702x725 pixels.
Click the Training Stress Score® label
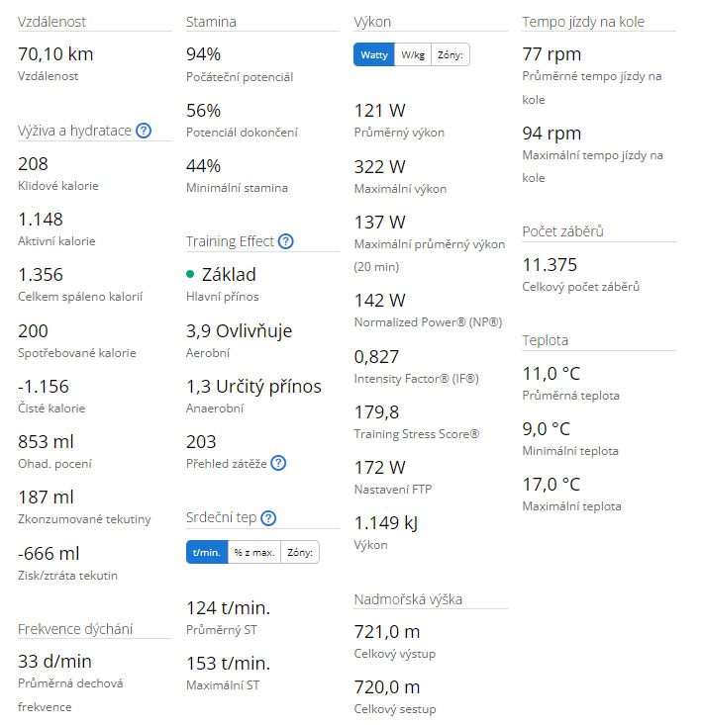[417, 433]
